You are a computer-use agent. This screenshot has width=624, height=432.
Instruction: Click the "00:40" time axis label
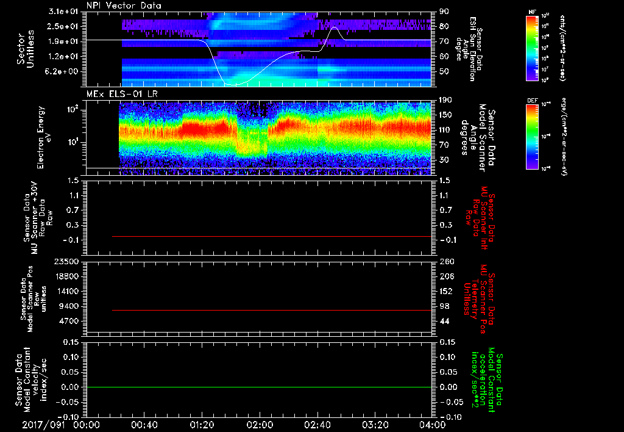pyautogui.click(x=144, y=425)
